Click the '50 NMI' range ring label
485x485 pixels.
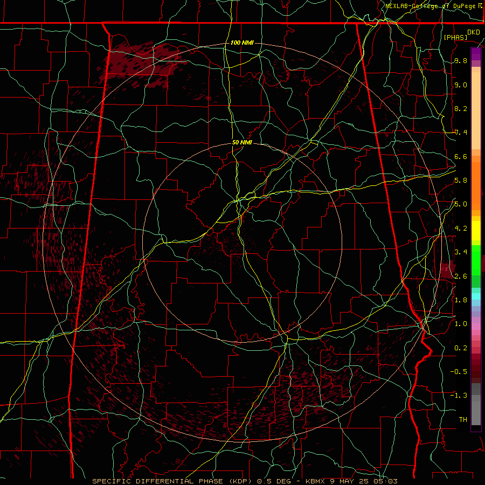(x=242, y=142)
